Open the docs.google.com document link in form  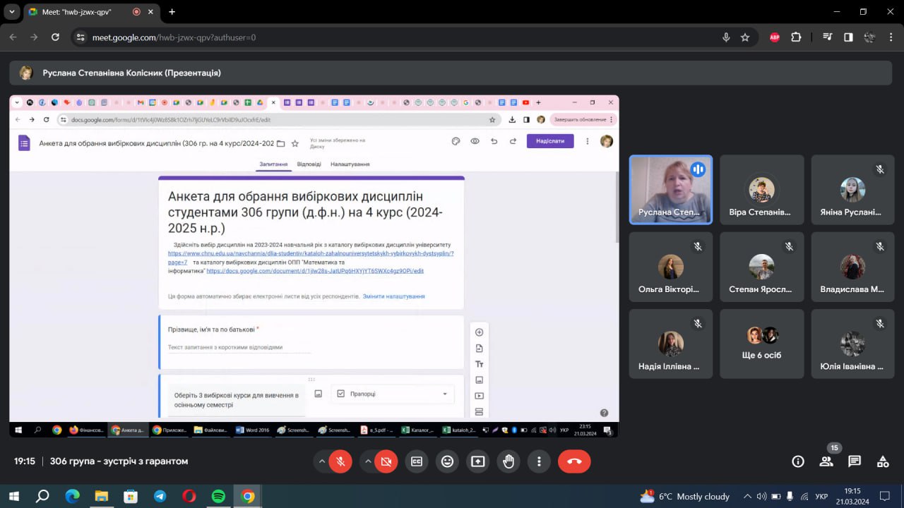point(315,271)
